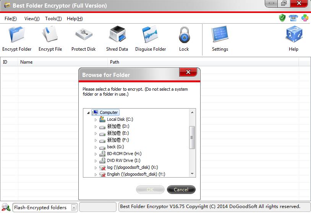Sort by the Name column header

point(63,62)
